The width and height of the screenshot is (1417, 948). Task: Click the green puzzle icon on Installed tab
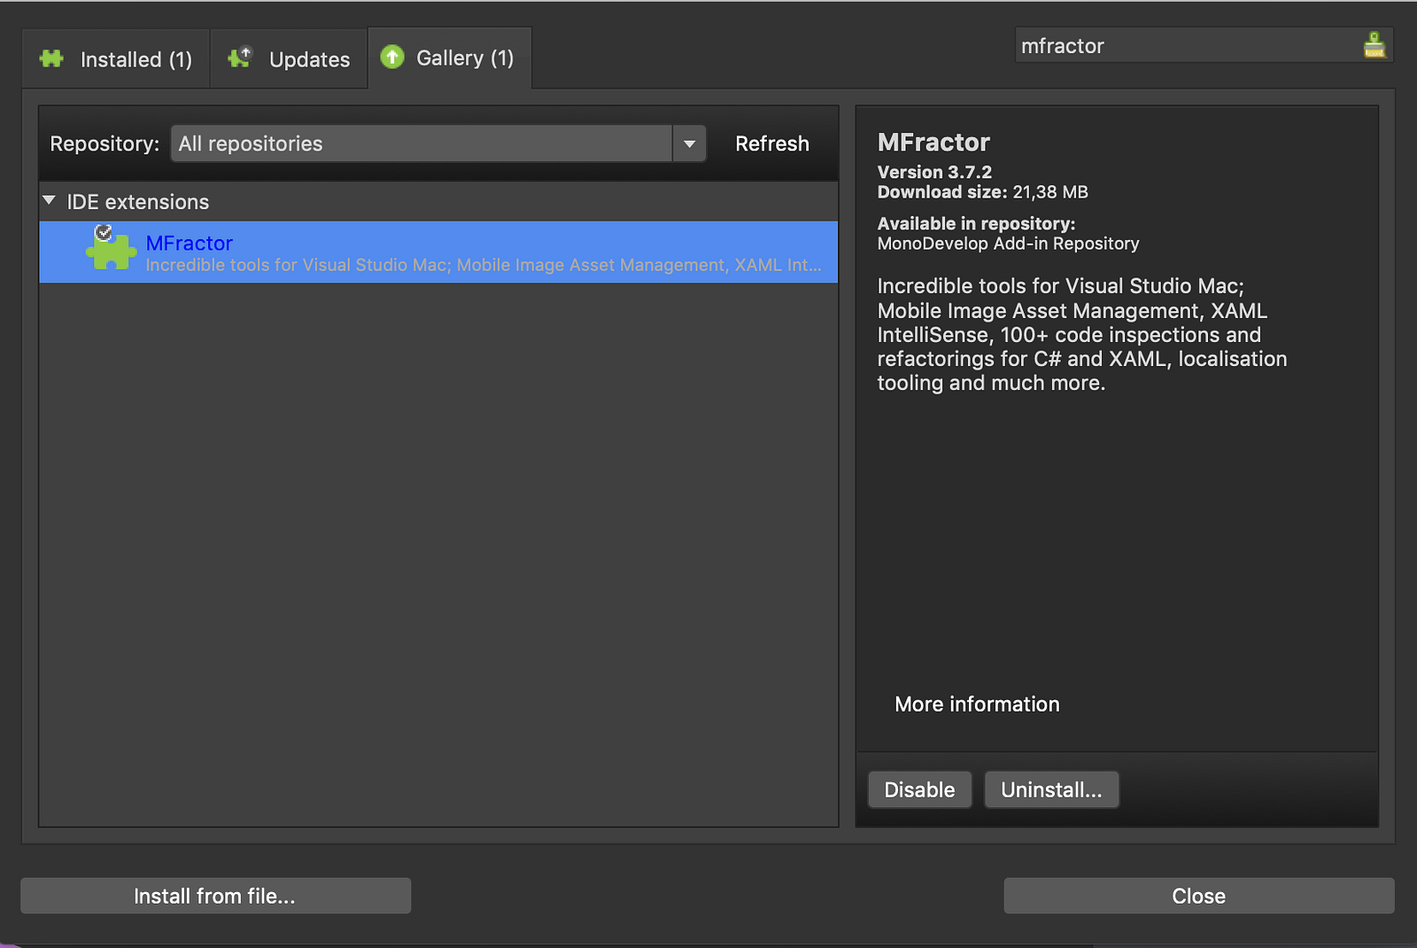pyautogui.click(x=52, y=59)
